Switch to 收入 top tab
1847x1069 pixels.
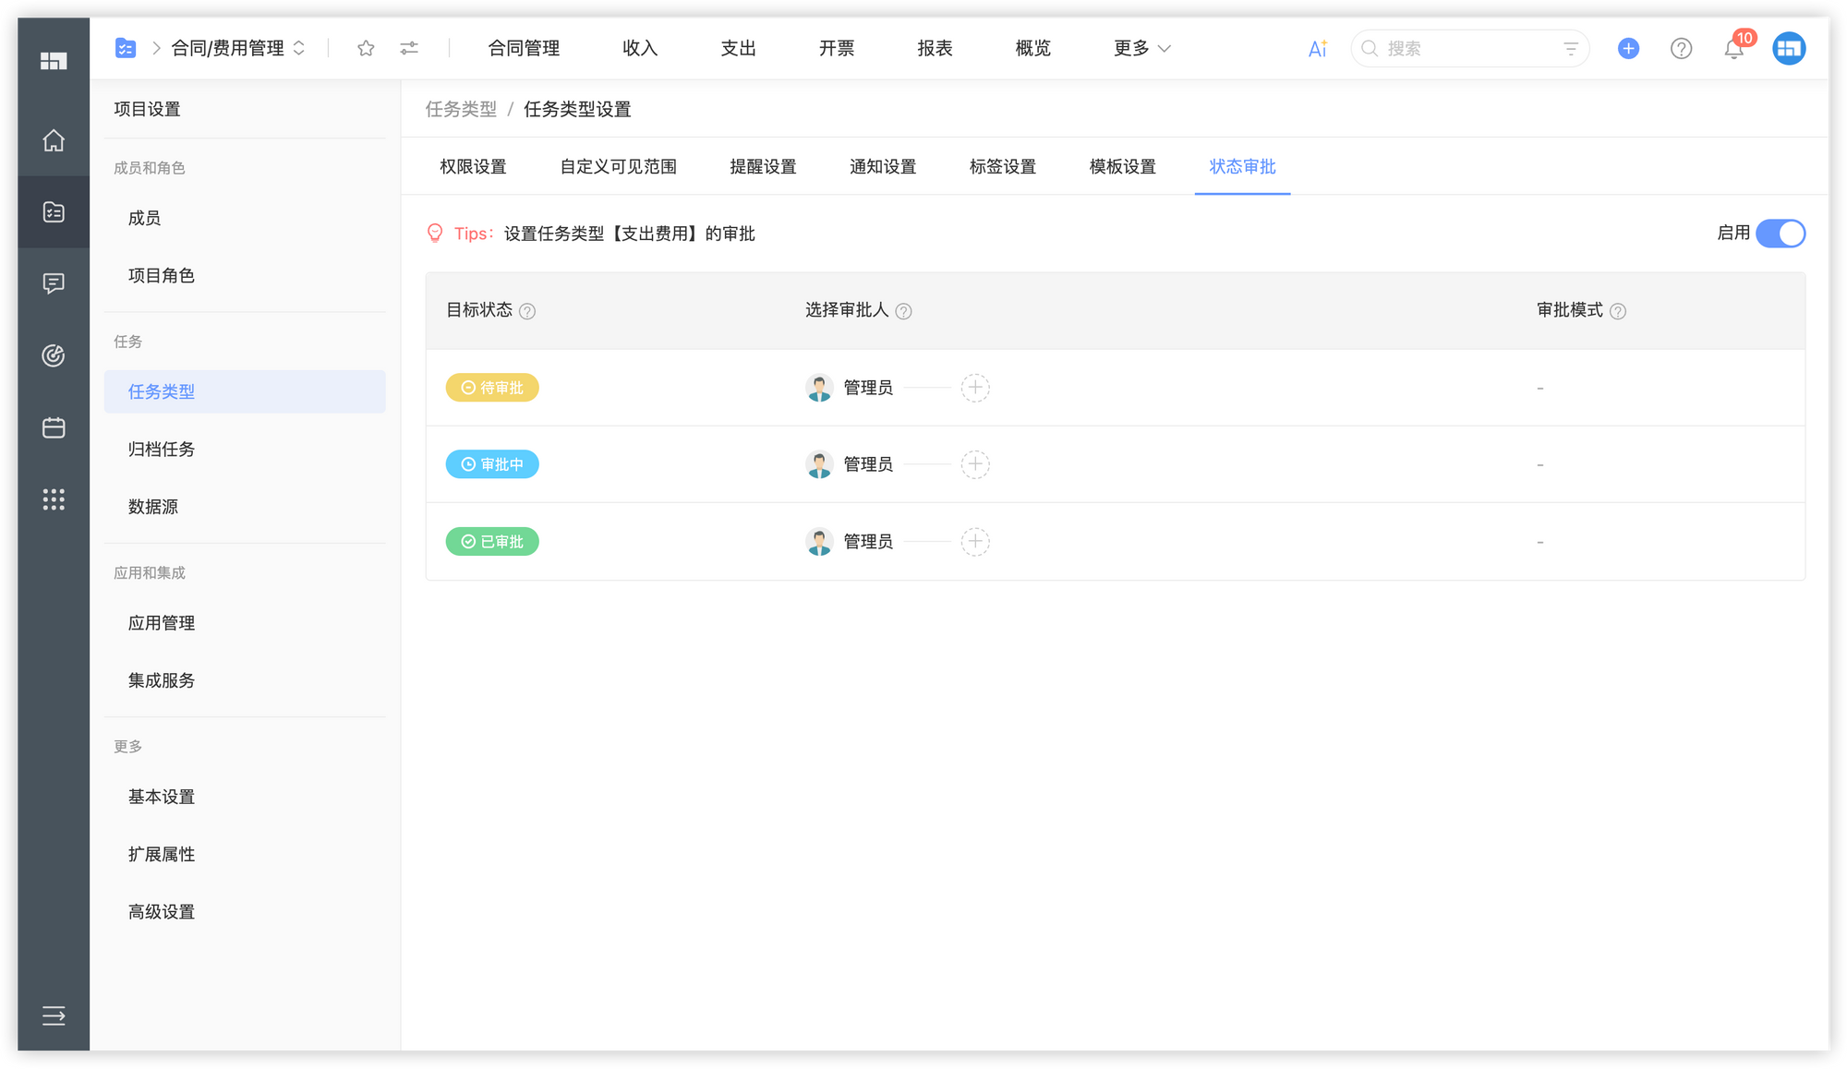pyautogui.click(x=640, y=48)
